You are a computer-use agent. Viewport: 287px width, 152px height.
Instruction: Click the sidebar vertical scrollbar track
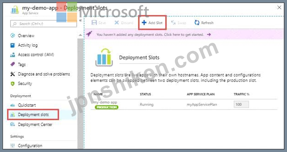pyautogui.click(x=80, y=93)
